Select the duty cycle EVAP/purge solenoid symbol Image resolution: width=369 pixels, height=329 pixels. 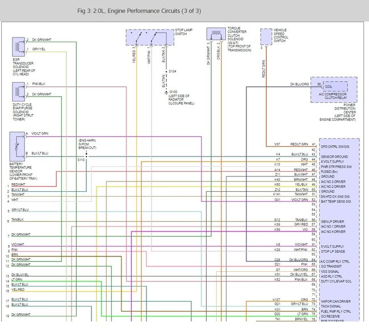click(x=19, y=92)
